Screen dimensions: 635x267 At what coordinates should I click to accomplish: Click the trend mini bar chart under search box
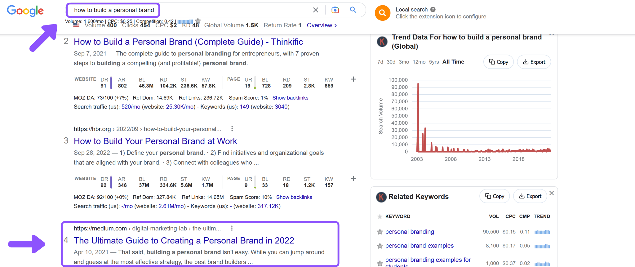tap(185, 21)
